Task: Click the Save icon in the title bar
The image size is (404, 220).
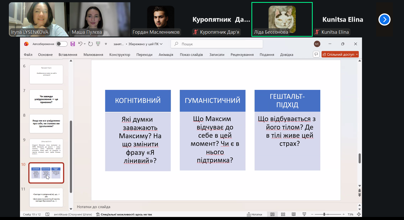Action: [73, 44]
